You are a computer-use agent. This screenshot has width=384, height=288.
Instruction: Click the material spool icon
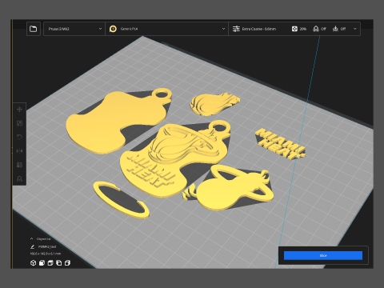point(113,29)
